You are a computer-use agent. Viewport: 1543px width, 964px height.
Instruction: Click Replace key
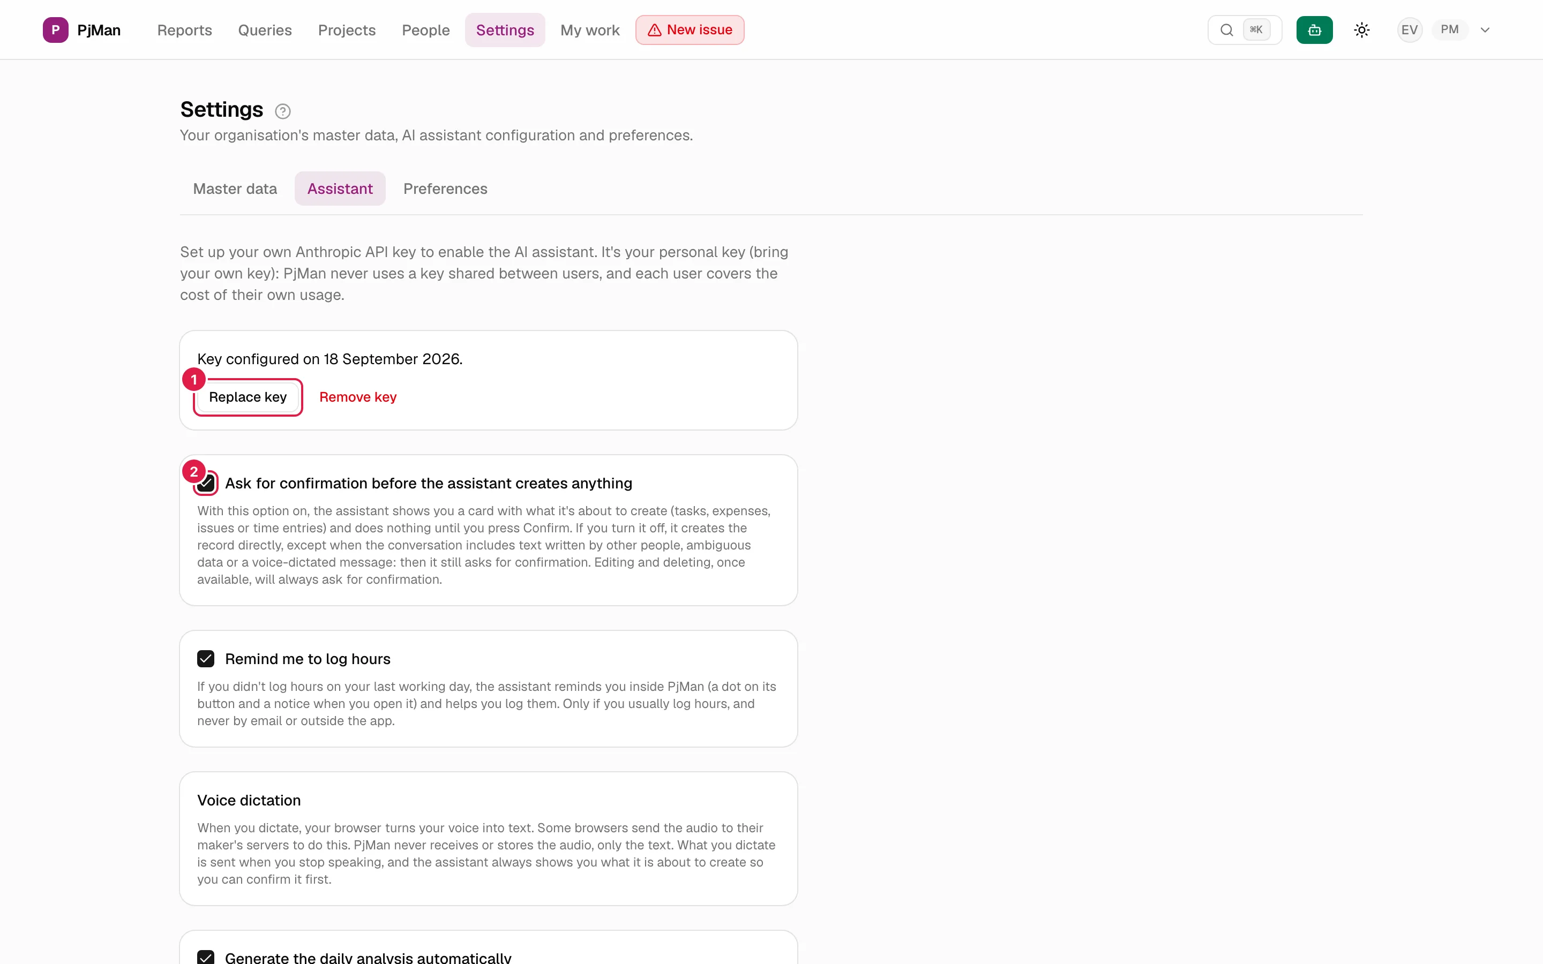pos(248,397)
